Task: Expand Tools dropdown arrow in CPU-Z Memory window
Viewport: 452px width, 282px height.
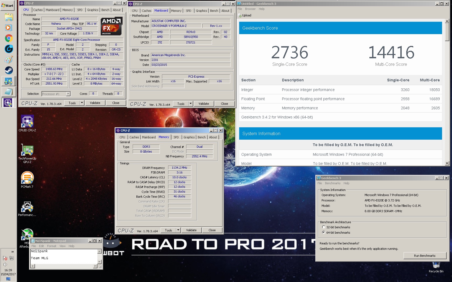Action: click(x=178, y=230)
